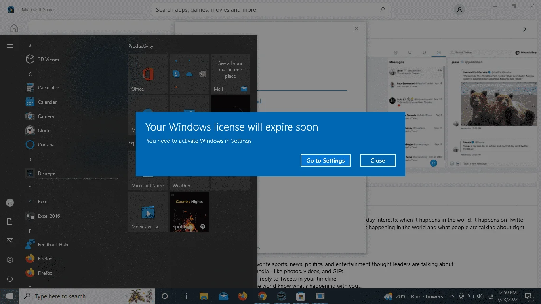This screenshot has height=304, width=541.
Task: Open the Calendar app in Start list
Action: 71,102
